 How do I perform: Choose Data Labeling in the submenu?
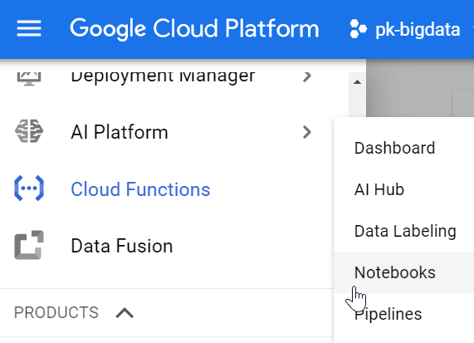(x=404, y=231)
